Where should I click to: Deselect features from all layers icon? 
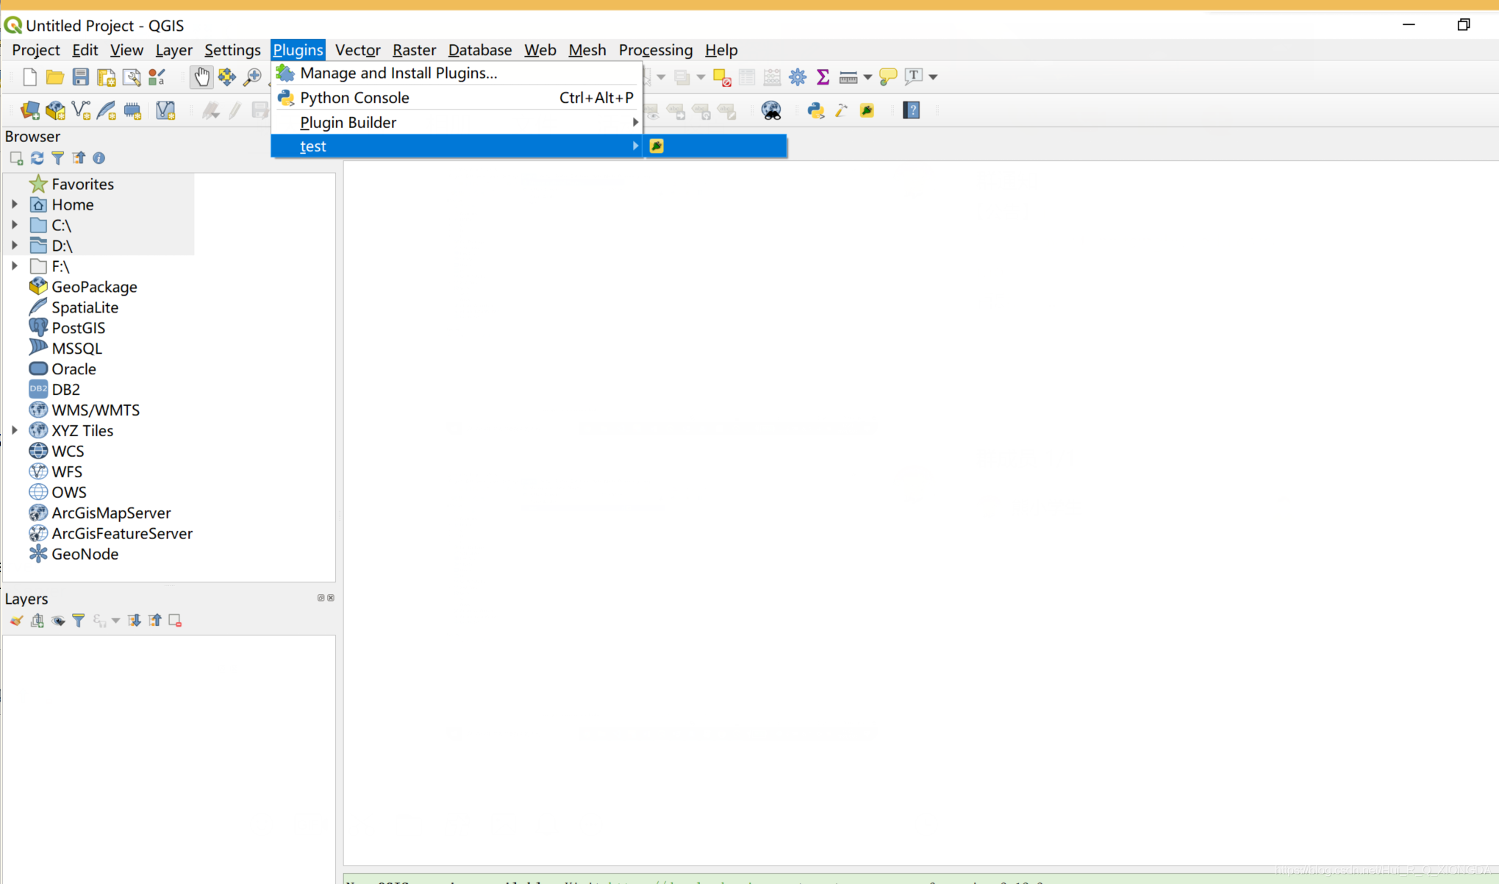click(722, 76)
